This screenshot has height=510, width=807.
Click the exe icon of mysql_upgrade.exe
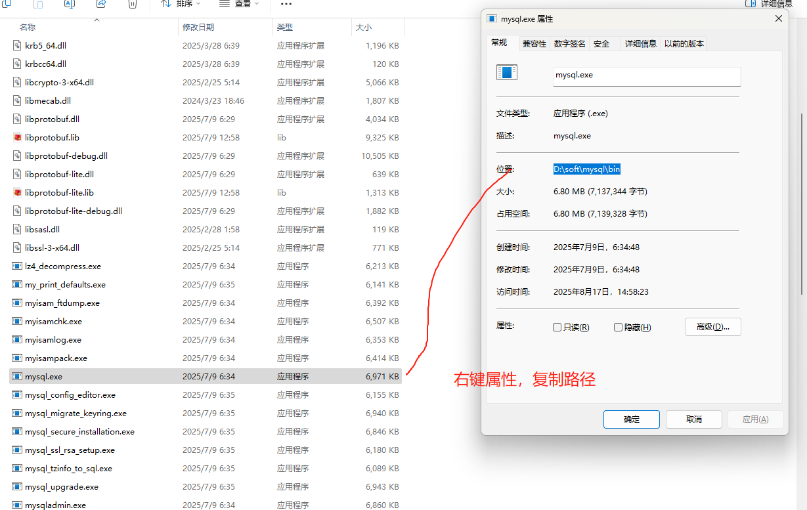click(18, 487)
